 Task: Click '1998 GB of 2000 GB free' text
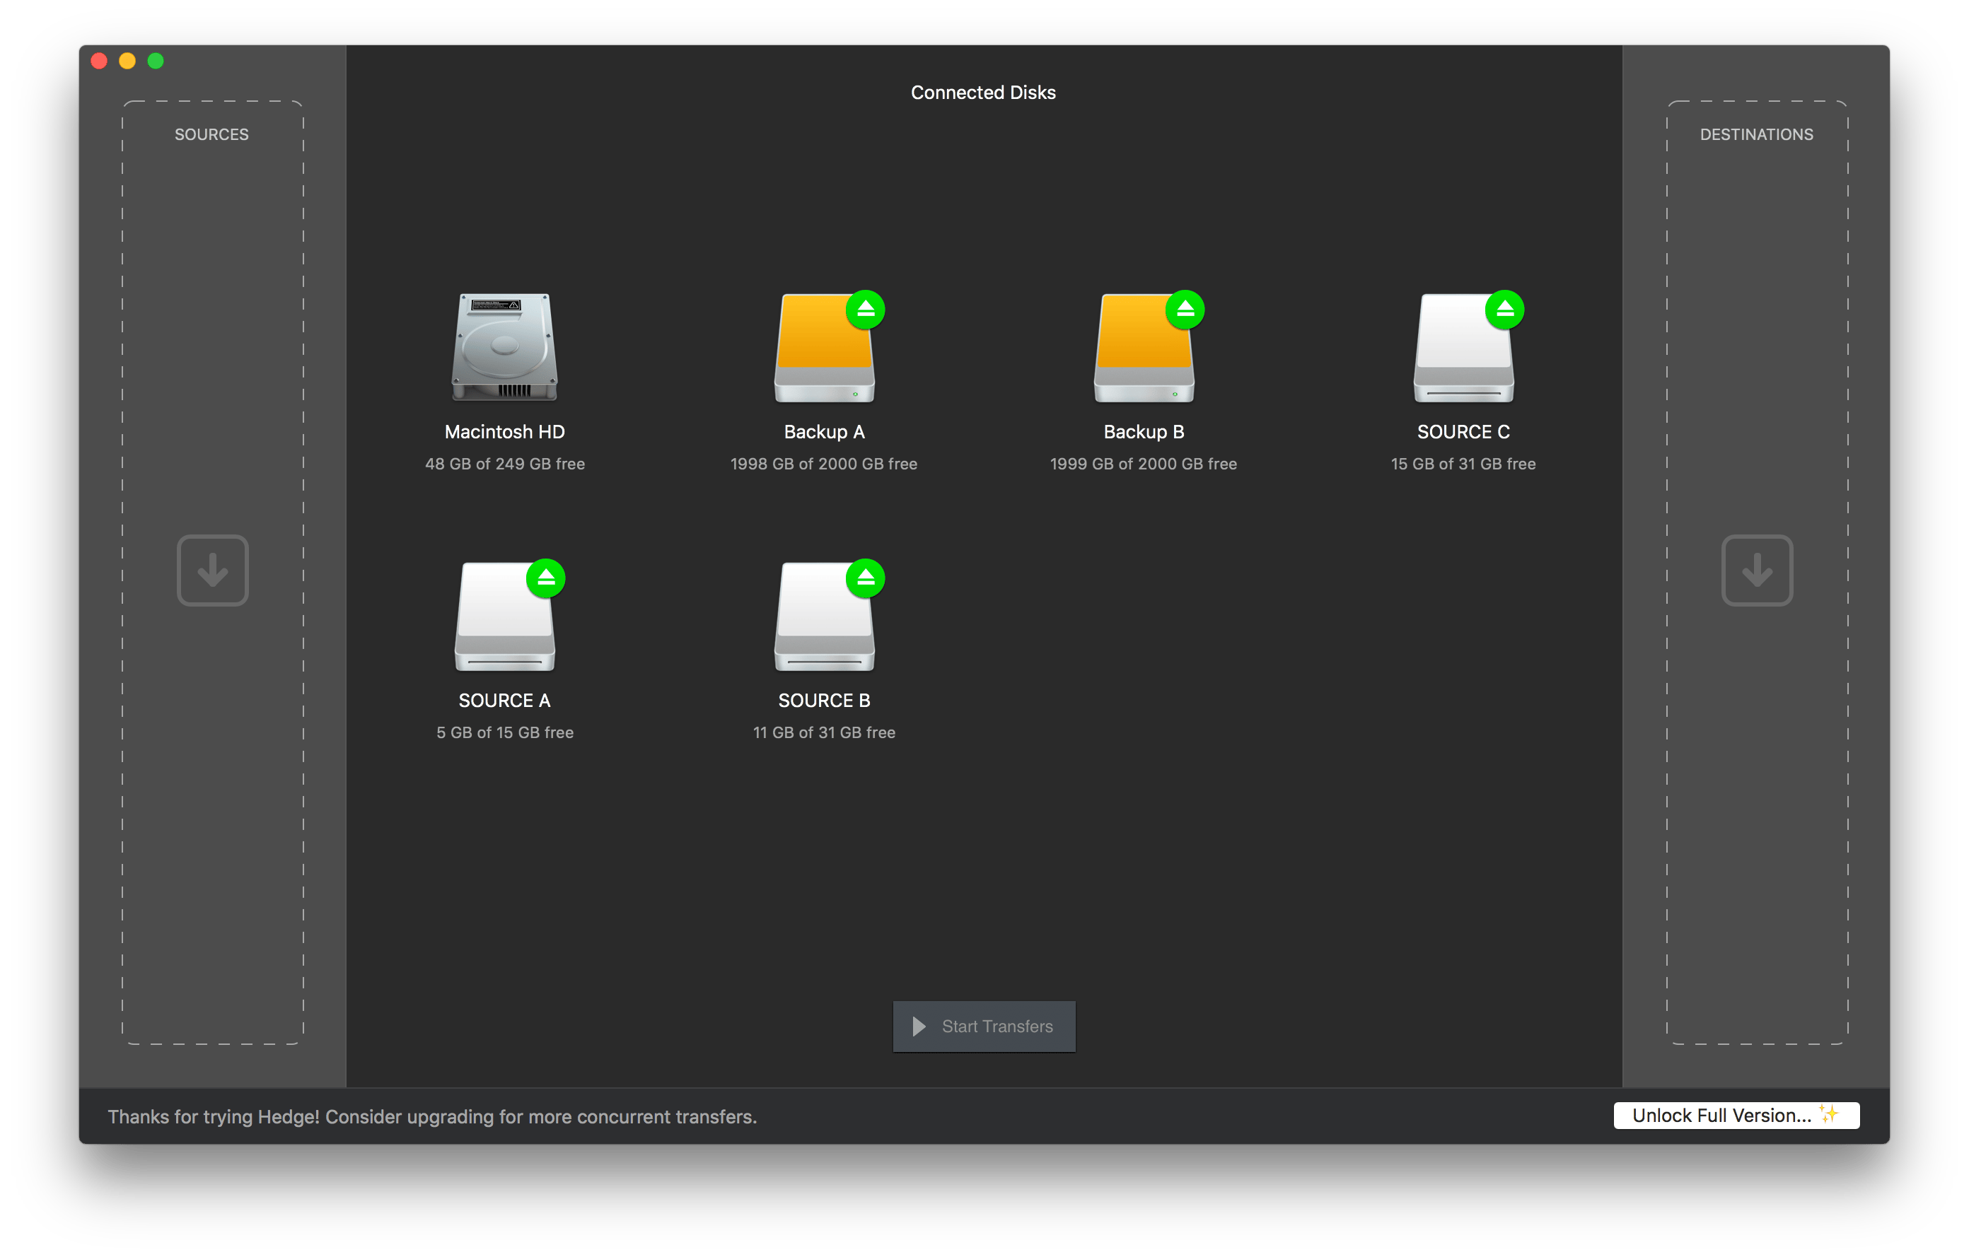tap(824, 464)
